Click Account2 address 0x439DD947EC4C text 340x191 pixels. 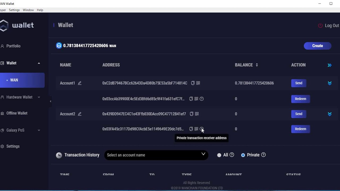[144, 114]
